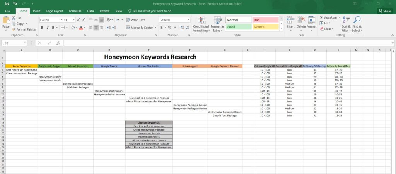Image resolution: width=396 pixels, height=174 pixels.
Task: Toggle the align left button
Action: click(90, 28)
